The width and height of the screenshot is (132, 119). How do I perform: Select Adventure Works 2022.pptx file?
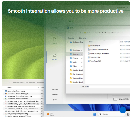[x=17, y=94]
